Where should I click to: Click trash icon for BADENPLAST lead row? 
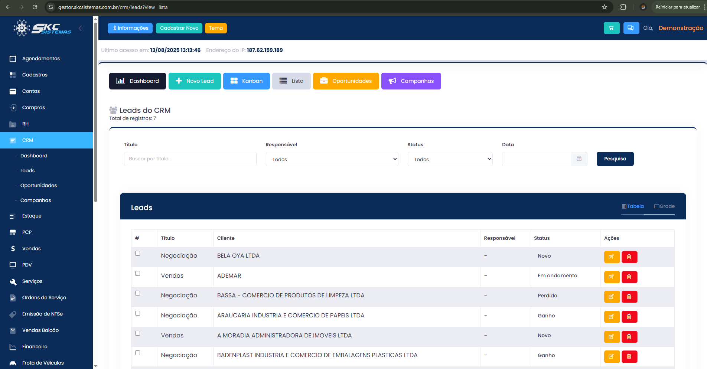click(629, 356)
